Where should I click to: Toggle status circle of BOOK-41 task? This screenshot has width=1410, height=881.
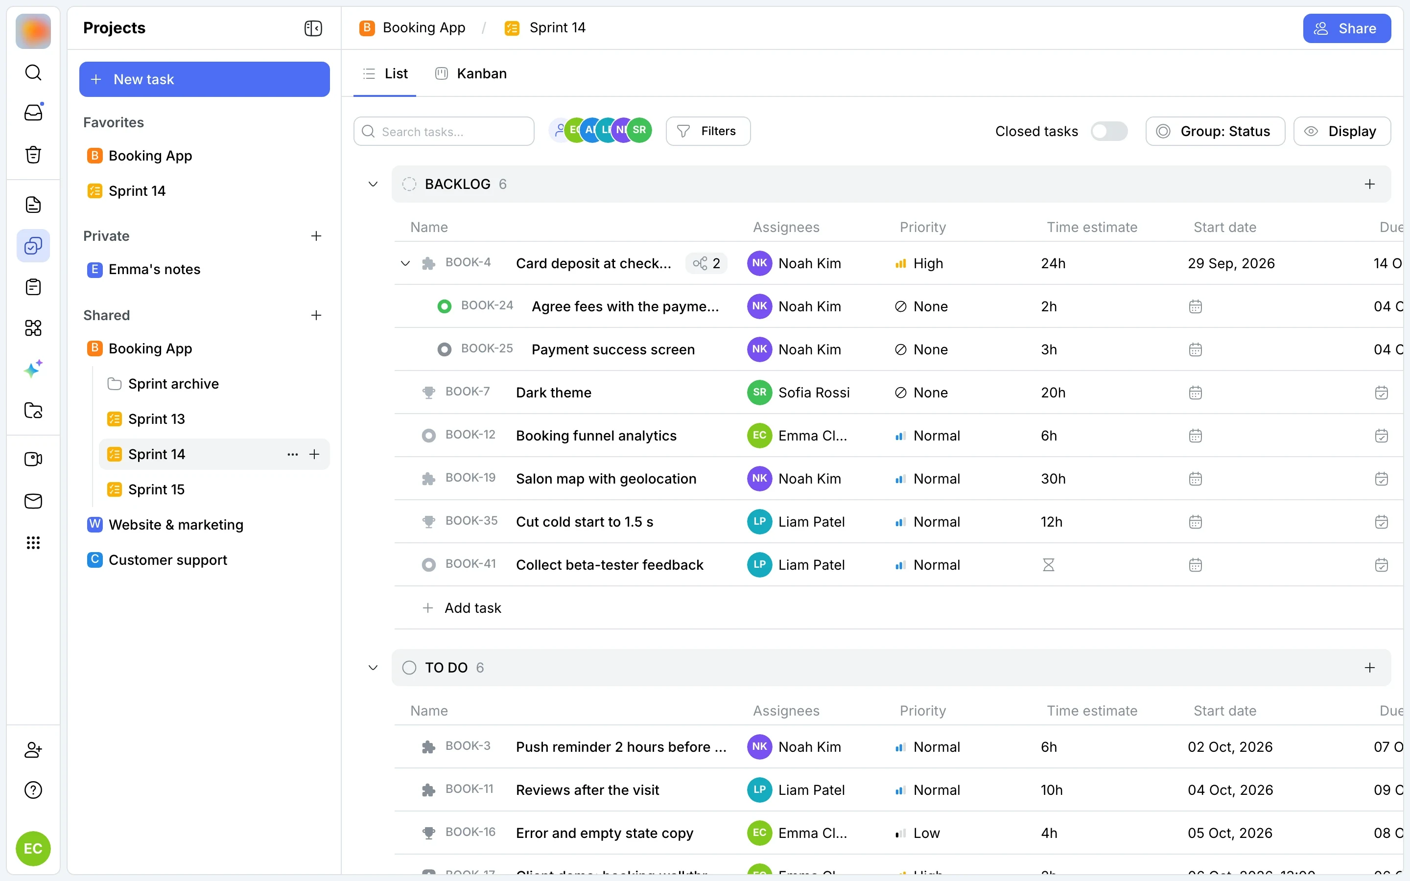click(x=429, y=565)
